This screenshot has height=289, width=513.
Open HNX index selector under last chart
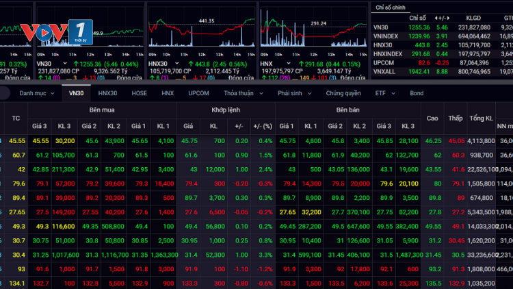(x=289, y=64)
